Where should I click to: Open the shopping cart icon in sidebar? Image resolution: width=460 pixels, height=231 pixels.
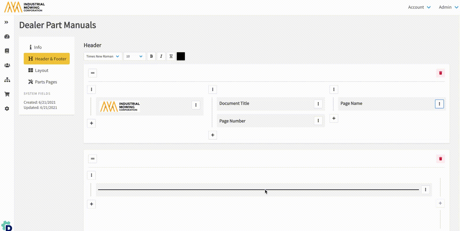7,94
